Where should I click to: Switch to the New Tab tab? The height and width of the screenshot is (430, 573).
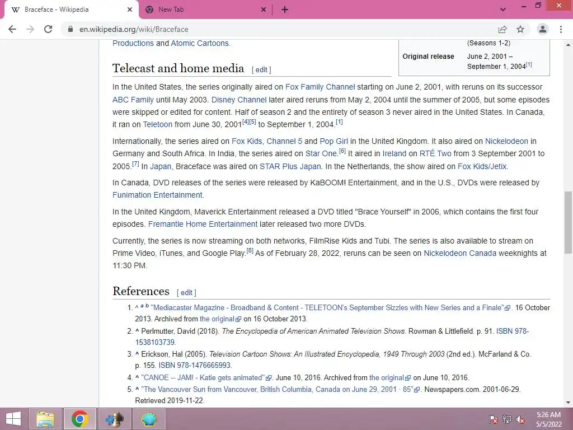point(206,10)
